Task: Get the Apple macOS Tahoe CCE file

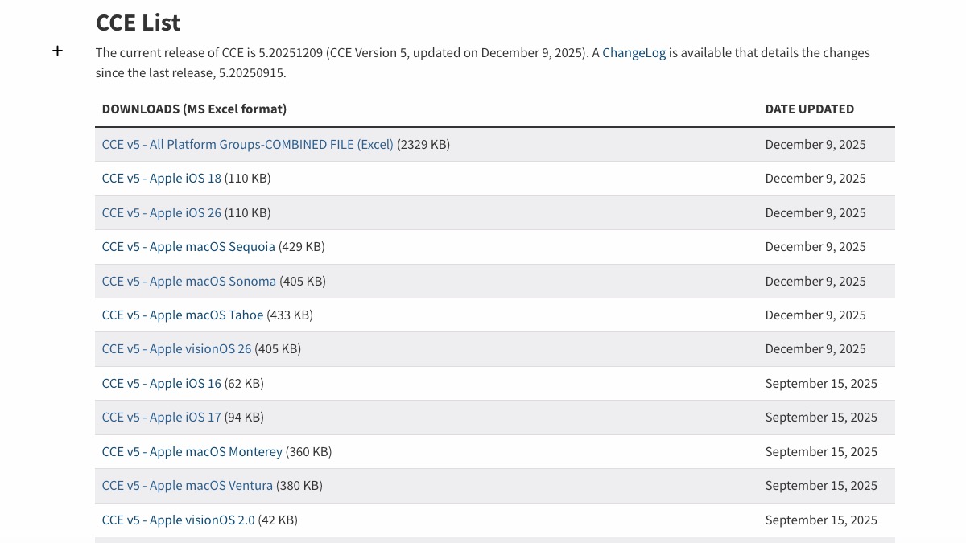Action: (183, 315)
